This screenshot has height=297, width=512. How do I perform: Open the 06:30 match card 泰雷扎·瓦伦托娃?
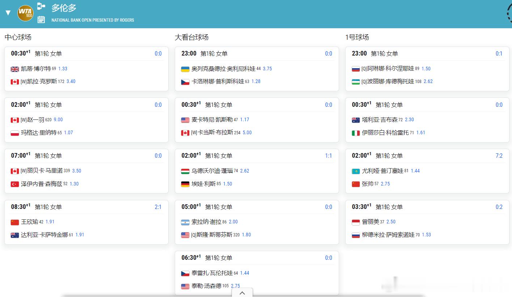(257, 273)
